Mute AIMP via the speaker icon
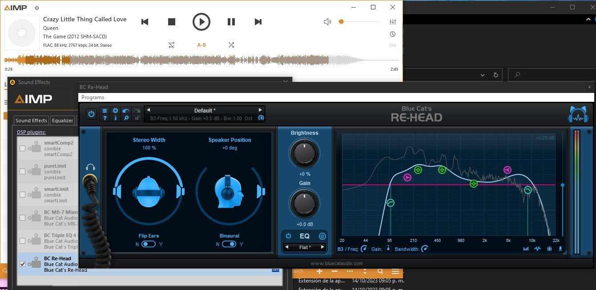 tap(327, 21)
